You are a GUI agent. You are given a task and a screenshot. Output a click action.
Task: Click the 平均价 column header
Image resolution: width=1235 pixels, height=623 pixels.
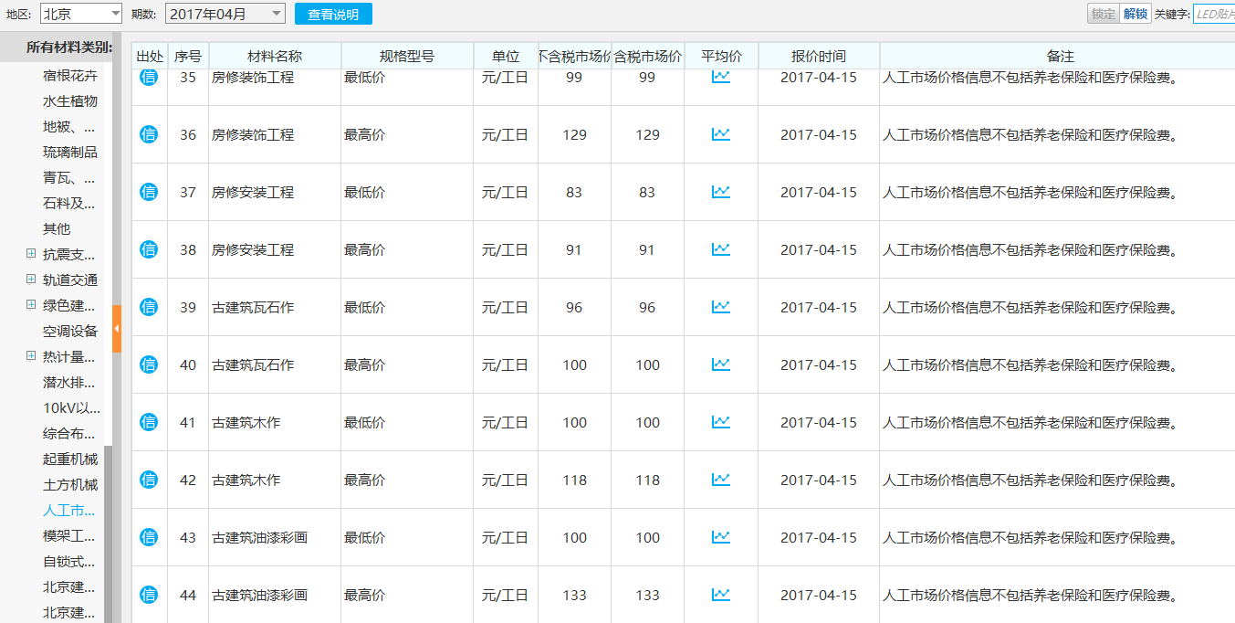721,56
